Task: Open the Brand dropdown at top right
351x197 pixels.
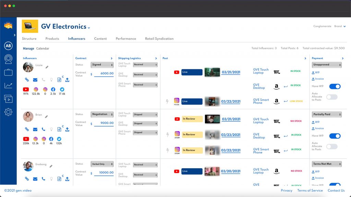Action: (340, 26)
